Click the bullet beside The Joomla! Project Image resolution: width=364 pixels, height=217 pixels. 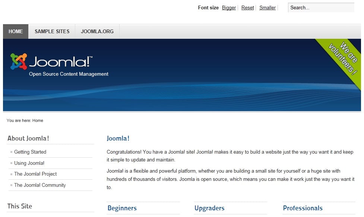[x=11, y=174]
